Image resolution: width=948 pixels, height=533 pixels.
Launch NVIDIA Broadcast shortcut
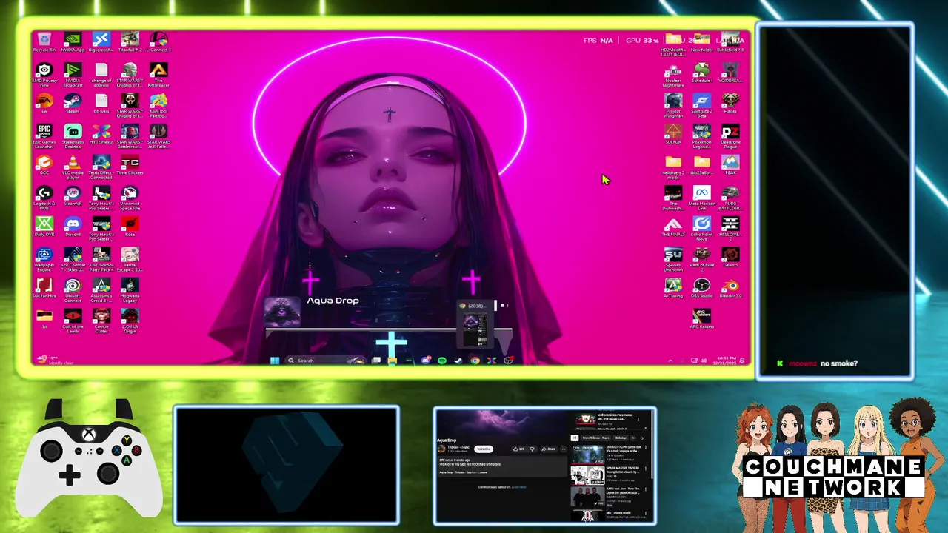tap(73, 75)
